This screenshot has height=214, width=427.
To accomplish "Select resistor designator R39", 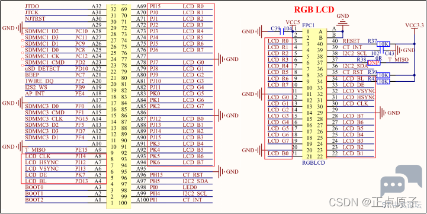I will 373,72.
